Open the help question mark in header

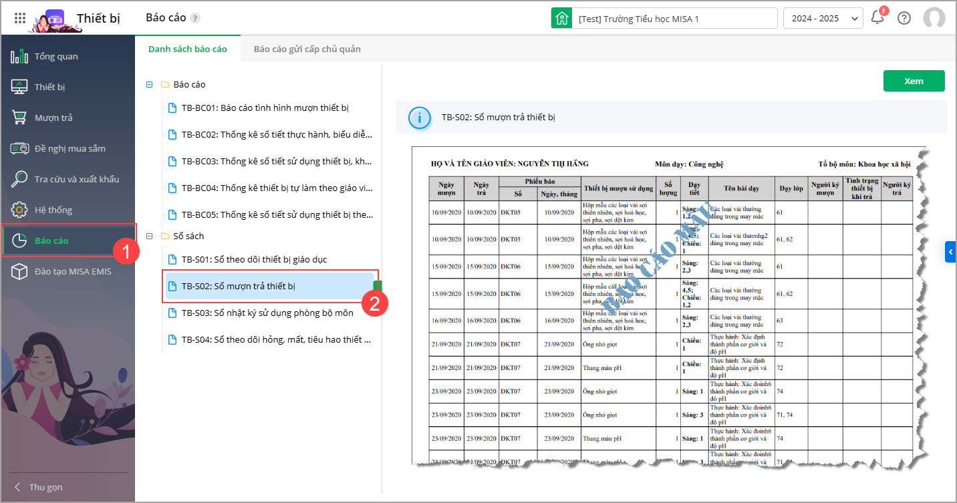click(904, 18)
